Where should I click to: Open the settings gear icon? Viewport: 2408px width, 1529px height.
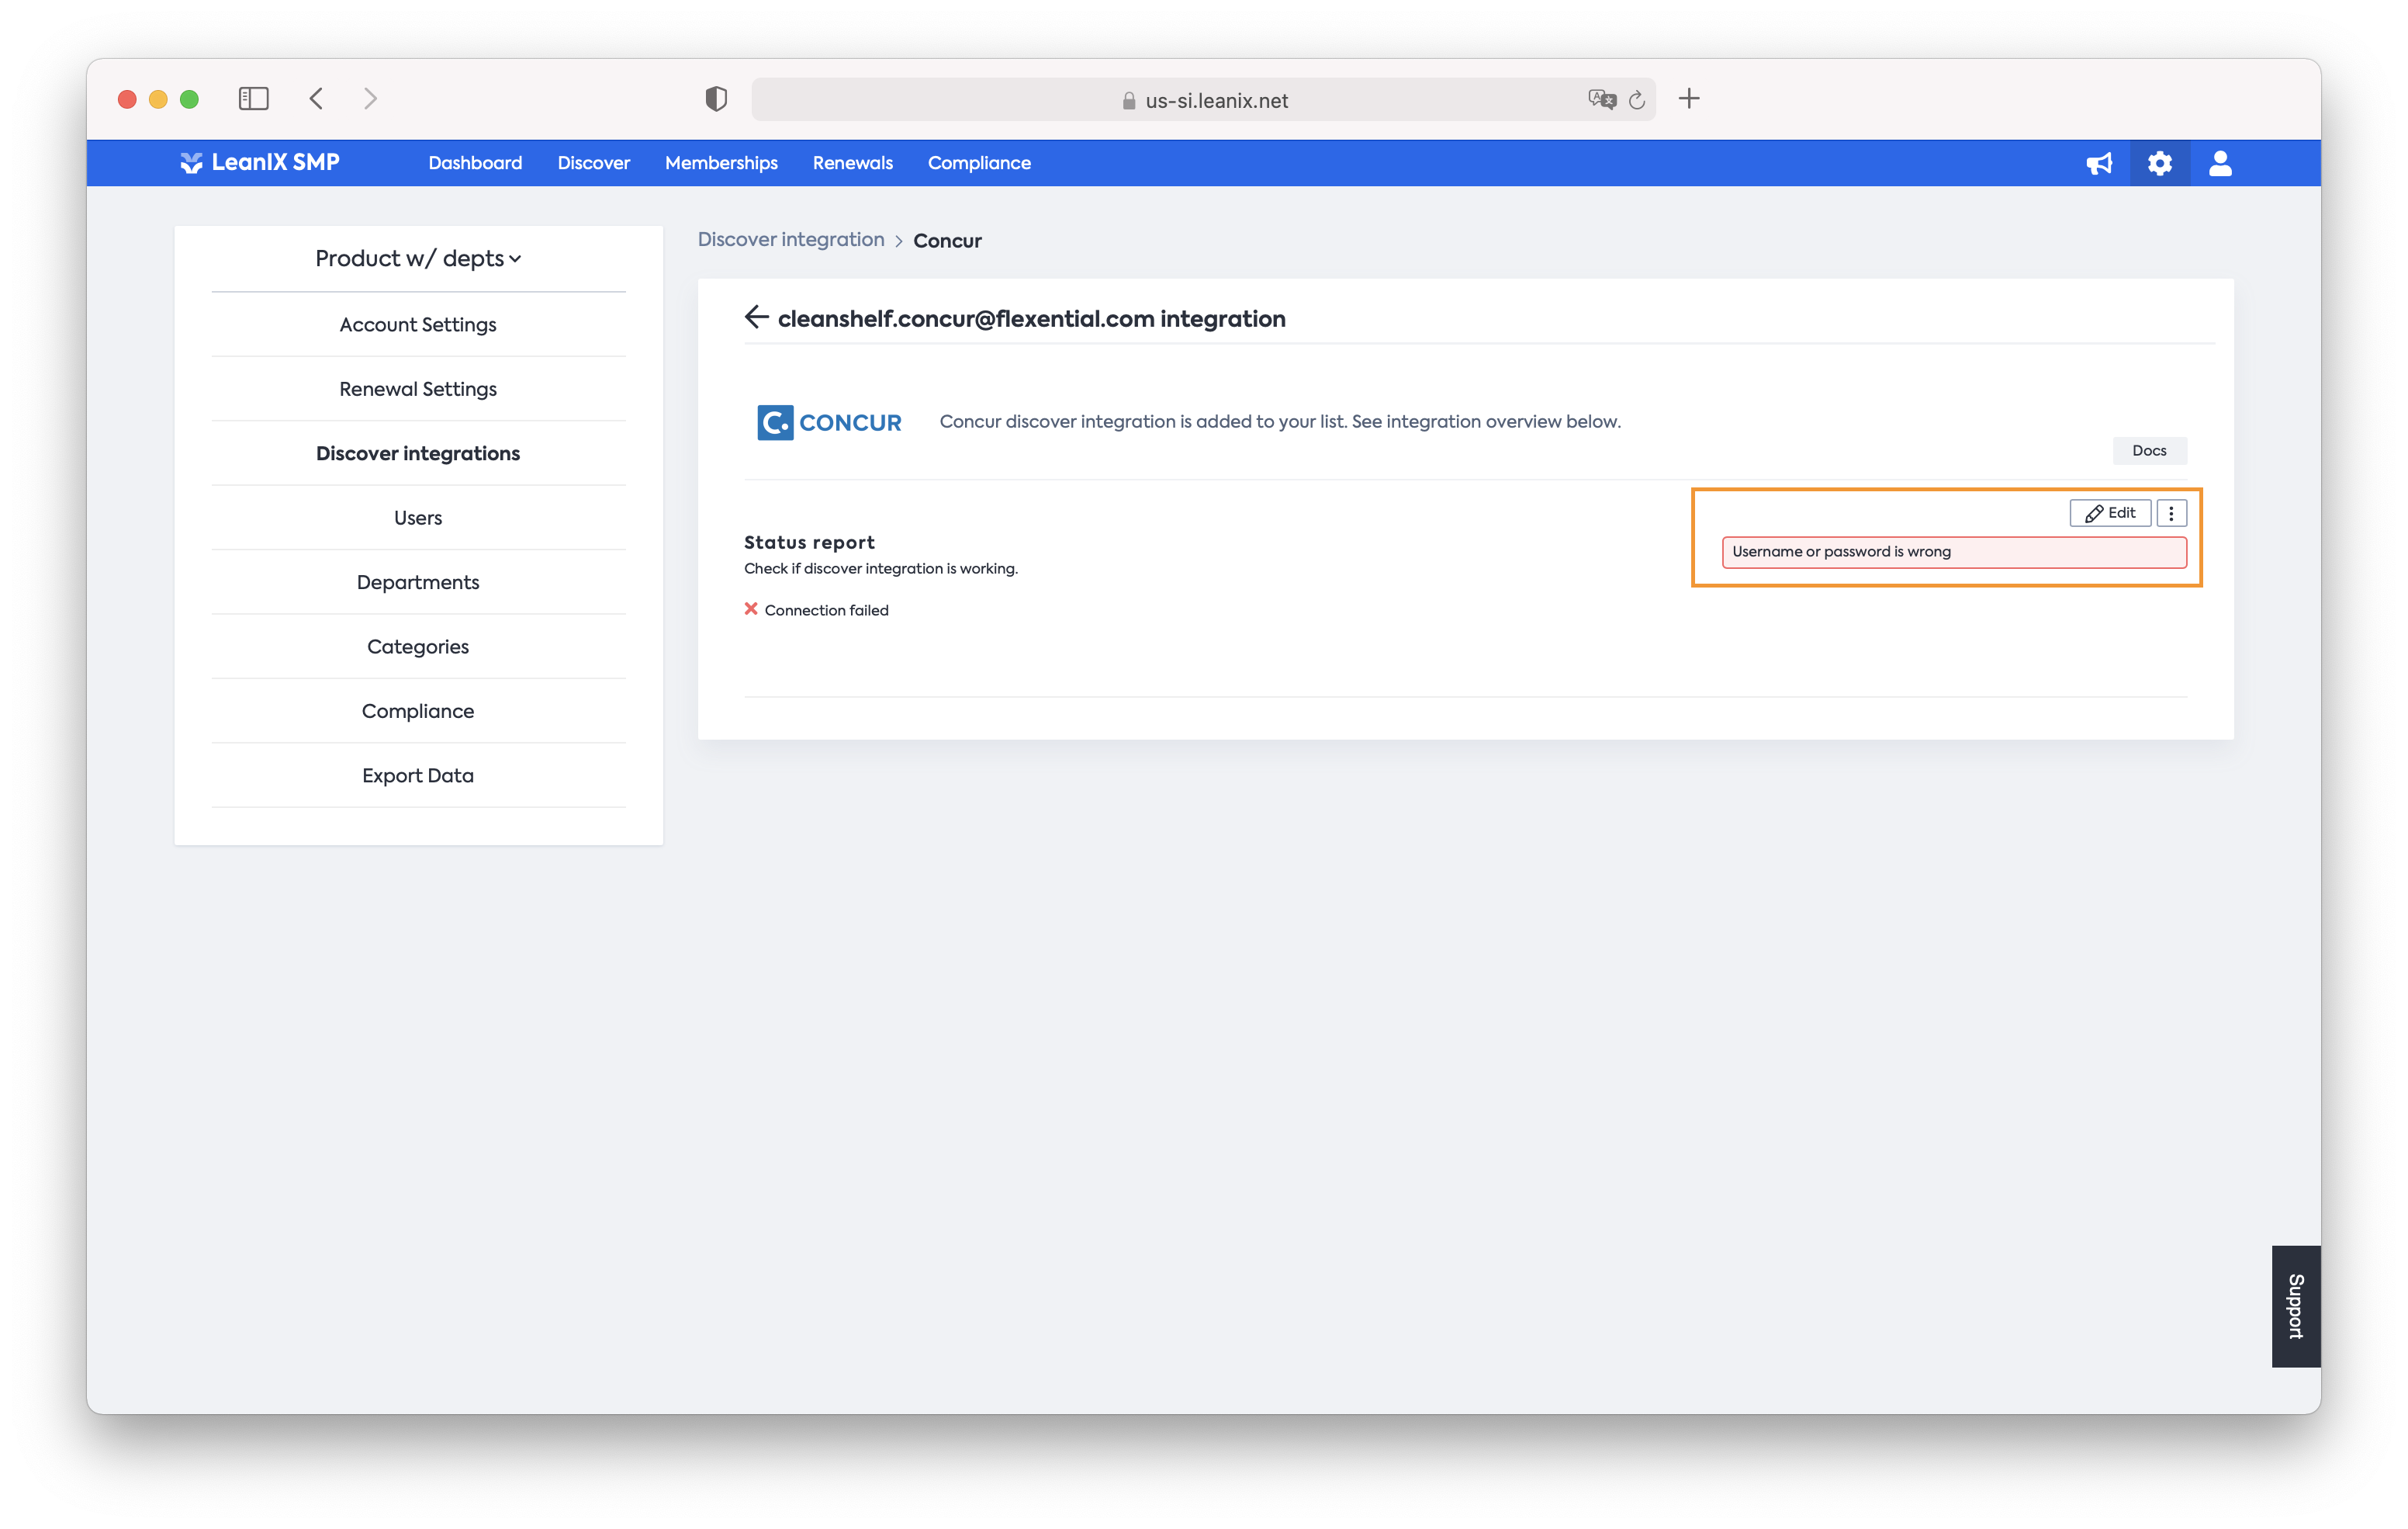tap(2160, 163)
